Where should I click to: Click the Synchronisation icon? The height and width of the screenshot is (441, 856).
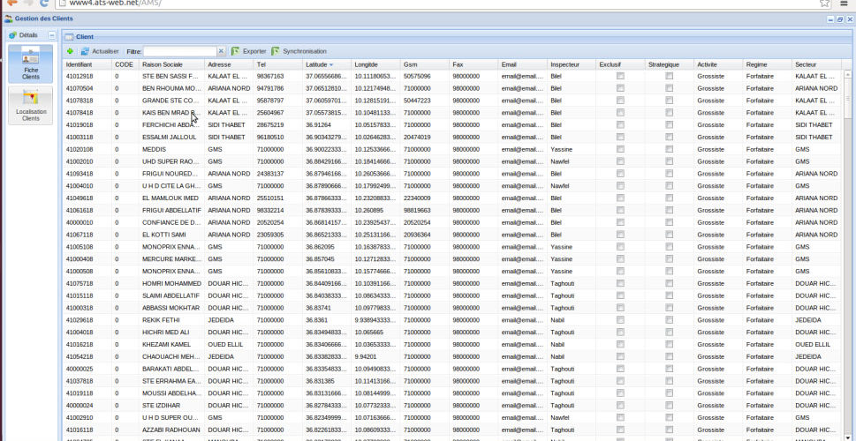point(276,51)
